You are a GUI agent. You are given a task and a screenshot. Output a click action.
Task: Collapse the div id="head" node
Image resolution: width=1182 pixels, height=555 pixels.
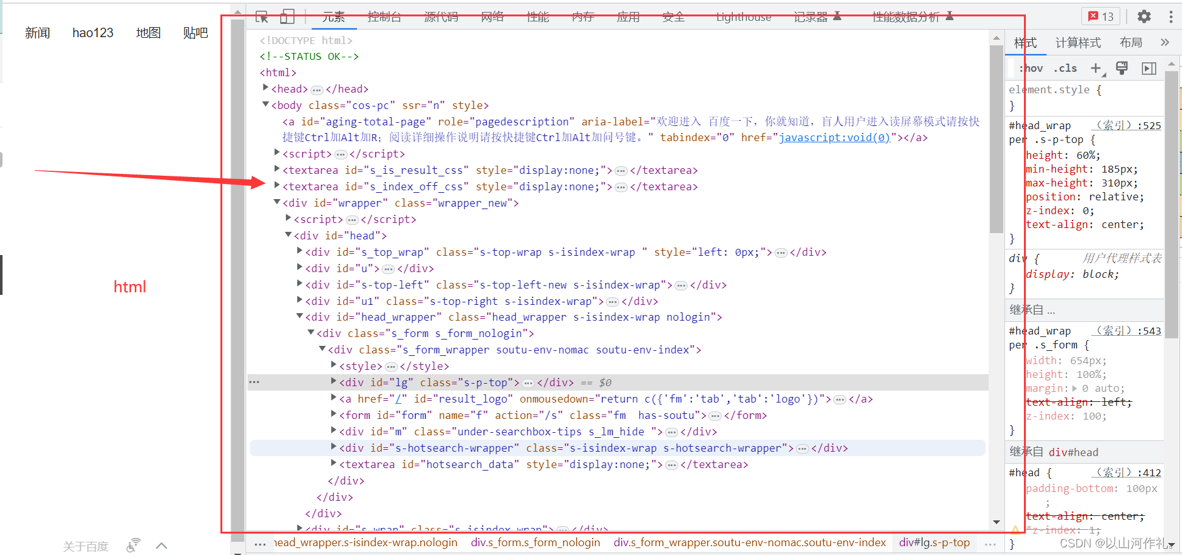point(288,235)
